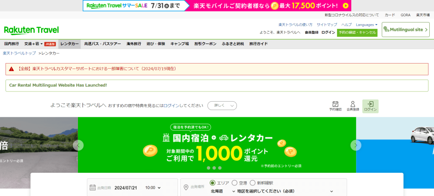Open the サイトマップ link
This screenshot has width=434, height=196.
tap(327, 25)
